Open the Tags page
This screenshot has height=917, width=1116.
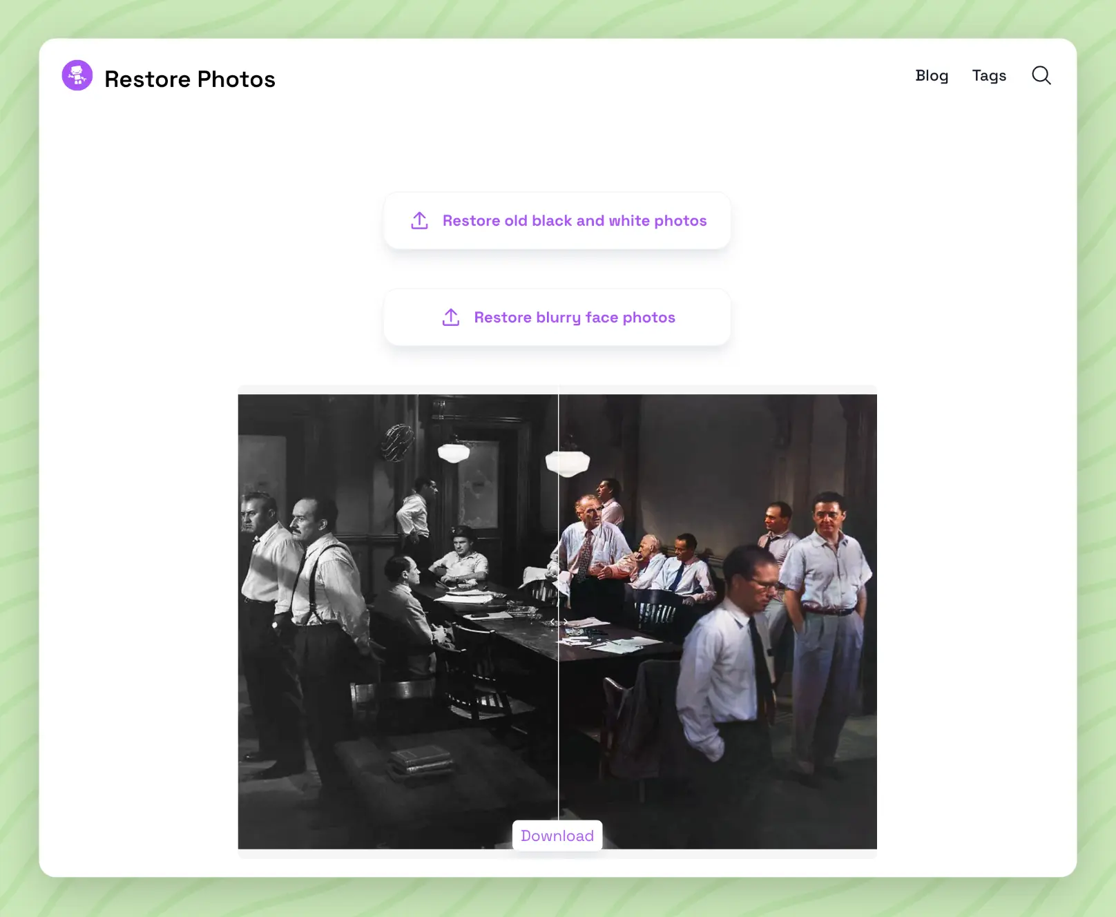click(x=989, y=75)
